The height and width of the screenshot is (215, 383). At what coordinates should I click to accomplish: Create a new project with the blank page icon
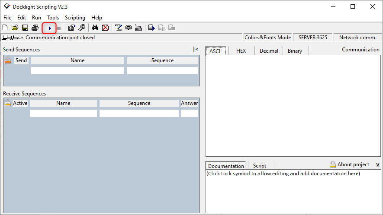pyautogui.click(x=5, y=28)
